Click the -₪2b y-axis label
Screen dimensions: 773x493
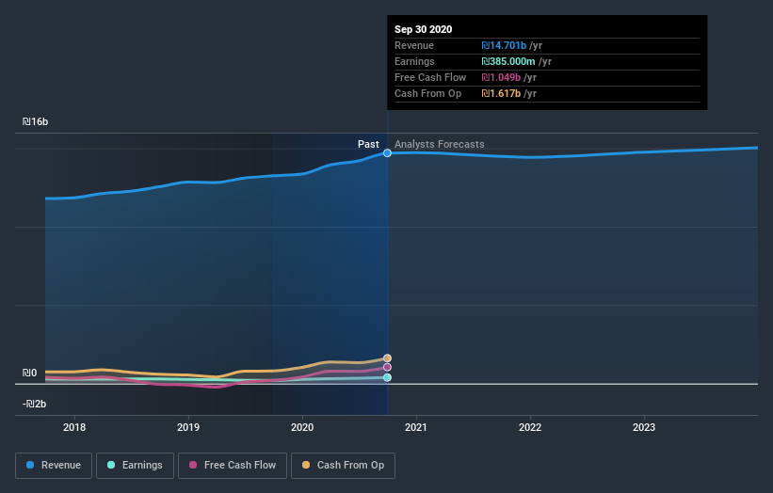[34, 404]
